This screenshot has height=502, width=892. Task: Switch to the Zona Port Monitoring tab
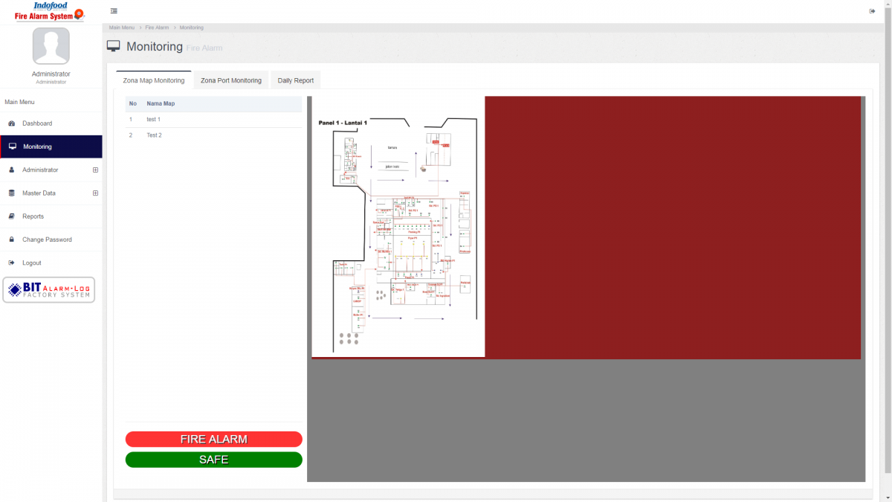[x=231, y=80]
